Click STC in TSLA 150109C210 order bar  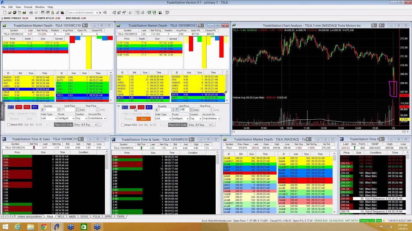pyautogui.click(x=19, y=107)
